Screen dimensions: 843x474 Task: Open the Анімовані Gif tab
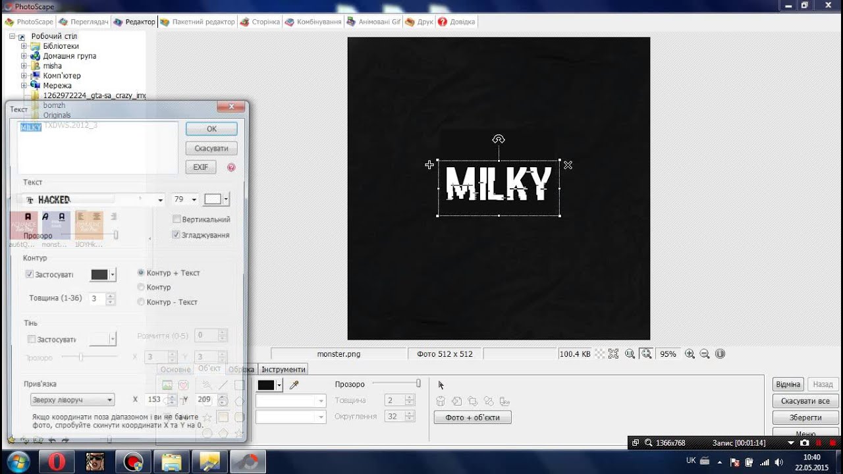coord(373,22)
